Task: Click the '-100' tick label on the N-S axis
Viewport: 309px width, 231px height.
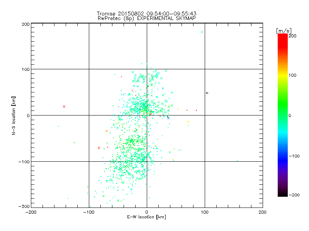Action: pos(24,162)
